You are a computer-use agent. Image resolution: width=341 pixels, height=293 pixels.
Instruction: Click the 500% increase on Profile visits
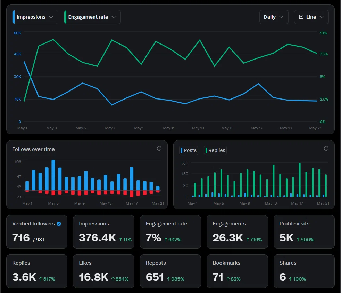pyautogui.click(x=305, y=240)
